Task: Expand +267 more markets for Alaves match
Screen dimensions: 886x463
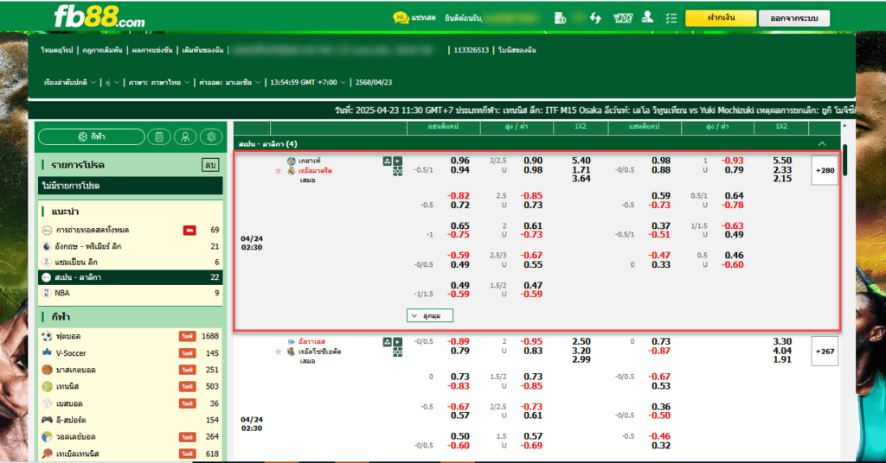Action: (x=825, y=352)
